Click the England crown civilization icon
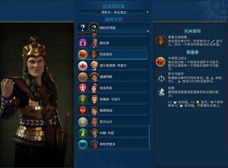Viewport: 228px width, 168px height. [83, 88]
